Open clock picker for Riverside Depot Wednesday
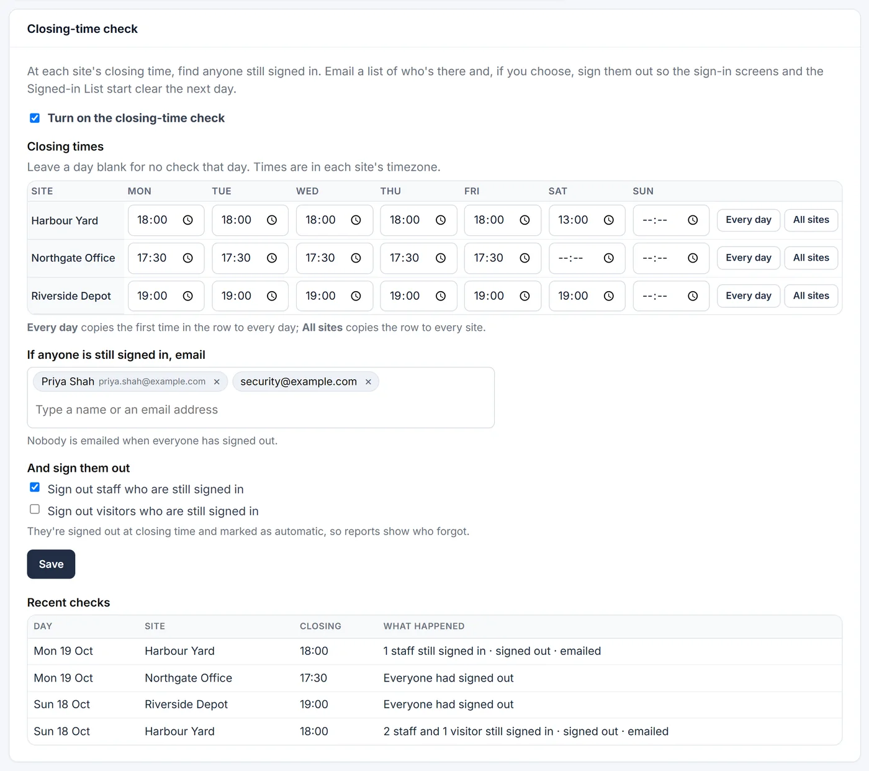Screen dimensions: 869x771 pos(356,296)
